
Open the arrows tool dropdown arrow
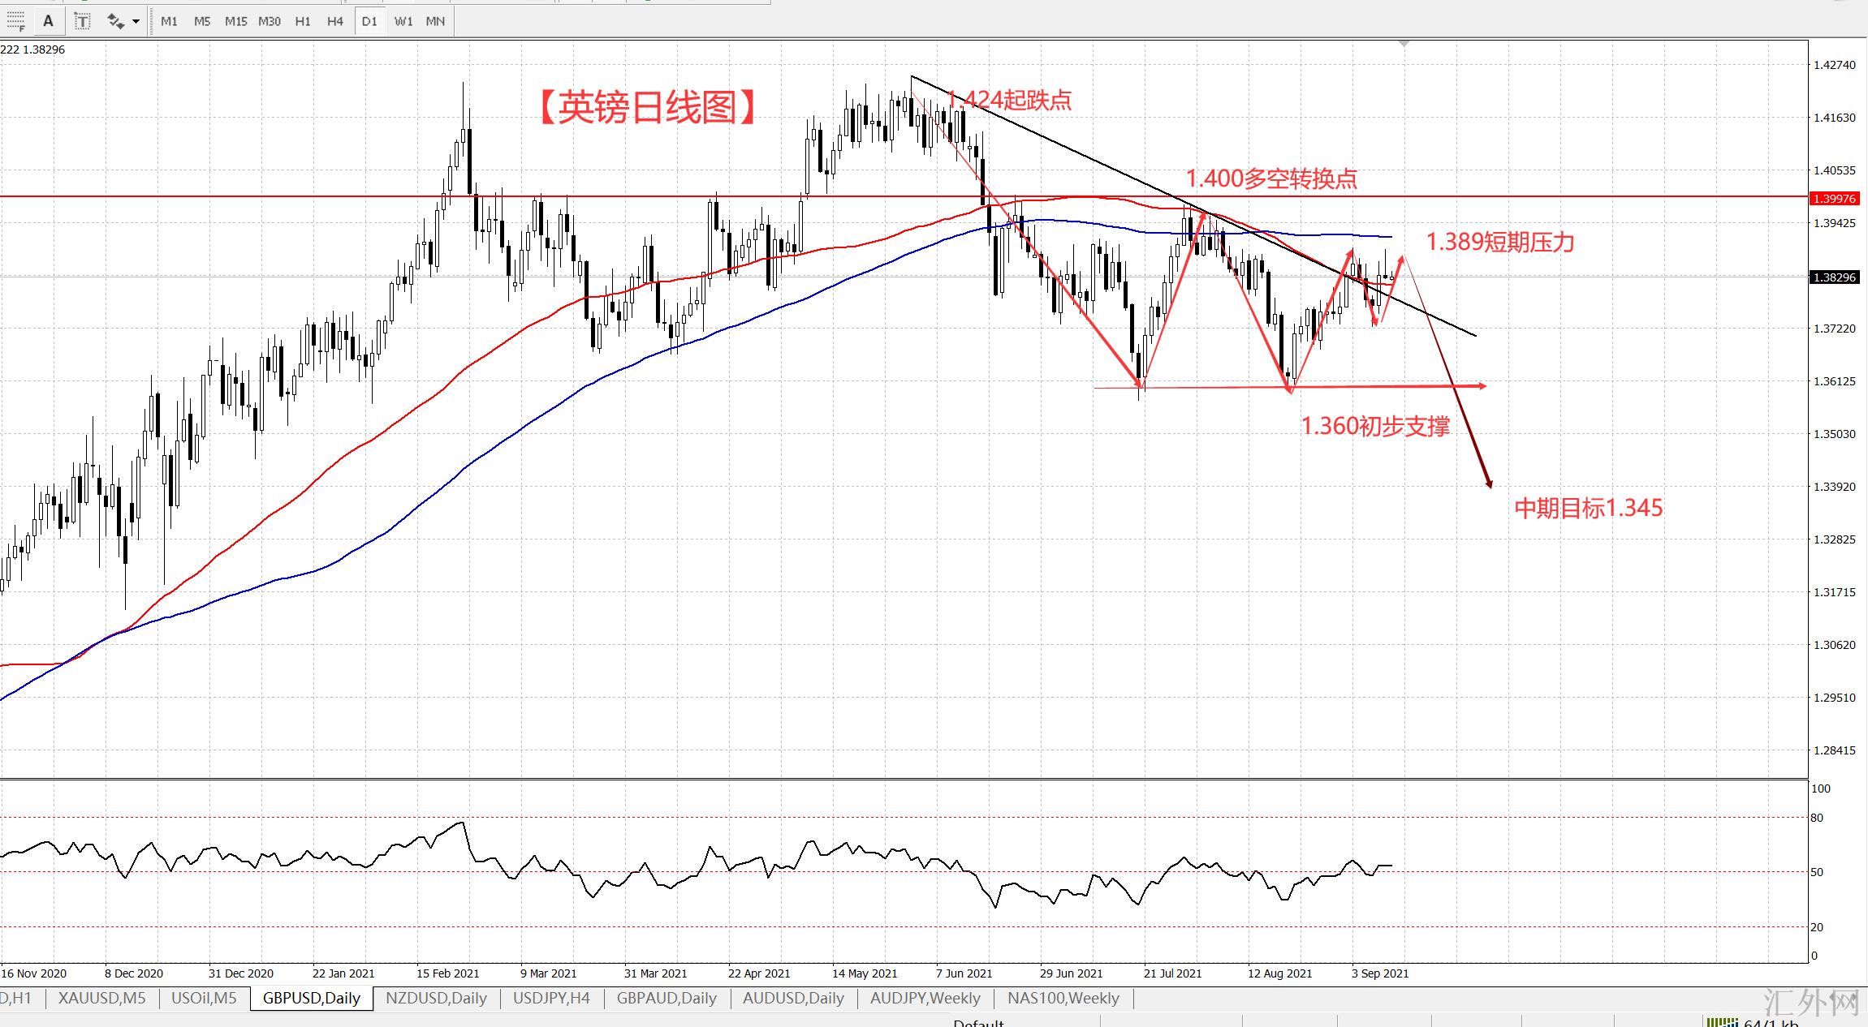pos(136,21)
